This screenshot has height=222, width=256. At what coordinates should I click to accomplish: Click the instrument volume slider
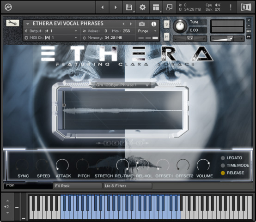[227, 39]
